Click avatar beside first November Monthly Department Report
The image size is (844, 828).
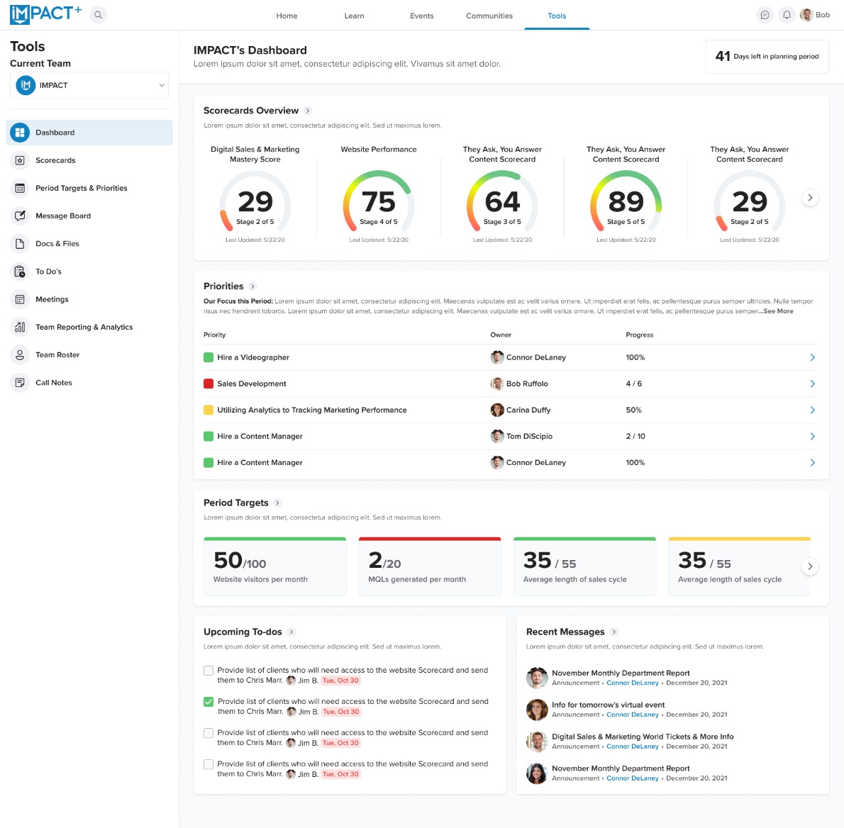coord(537,678)
